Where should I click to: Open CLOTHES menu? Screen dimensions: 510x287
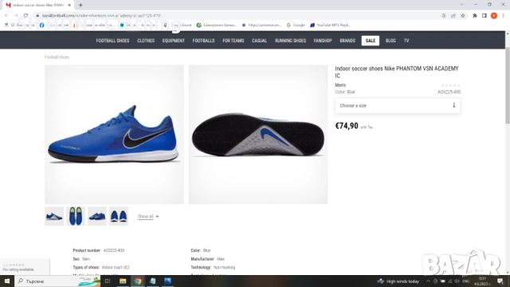tap(146, 41)
